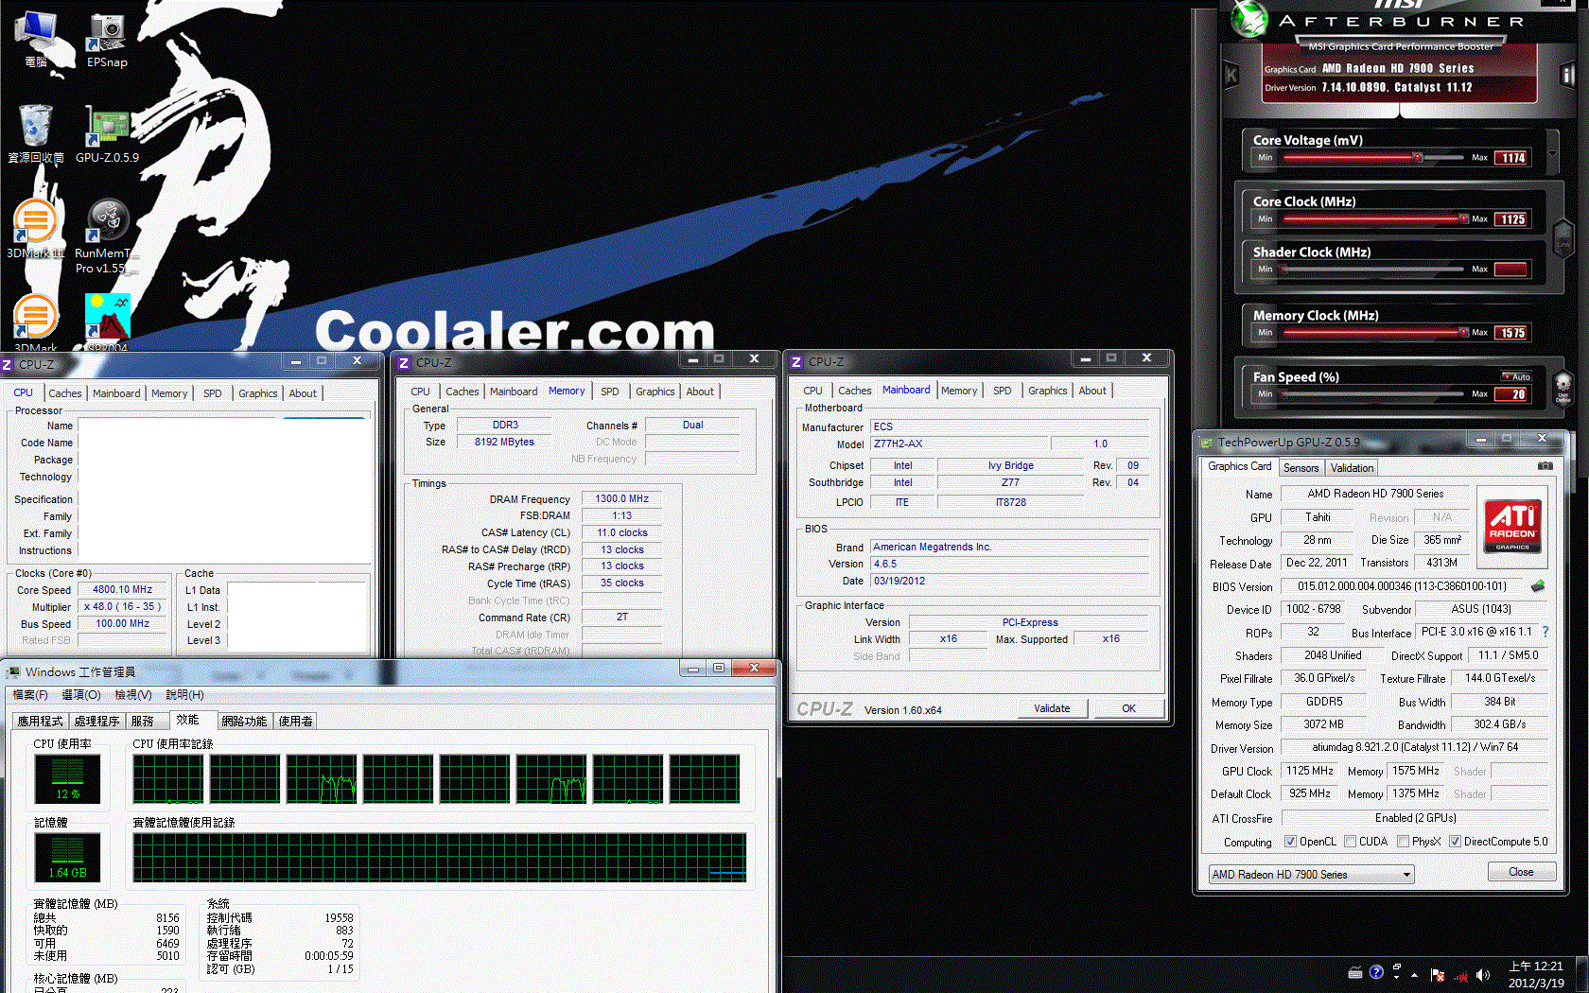Select Memory tab in Mainboard CPU-Z window
The height and width of the screenshot is (993, 1589).
959,391
